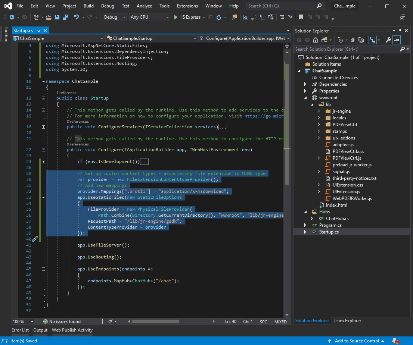
Task: Click the New Project toolbar icon
Action: 36,17
